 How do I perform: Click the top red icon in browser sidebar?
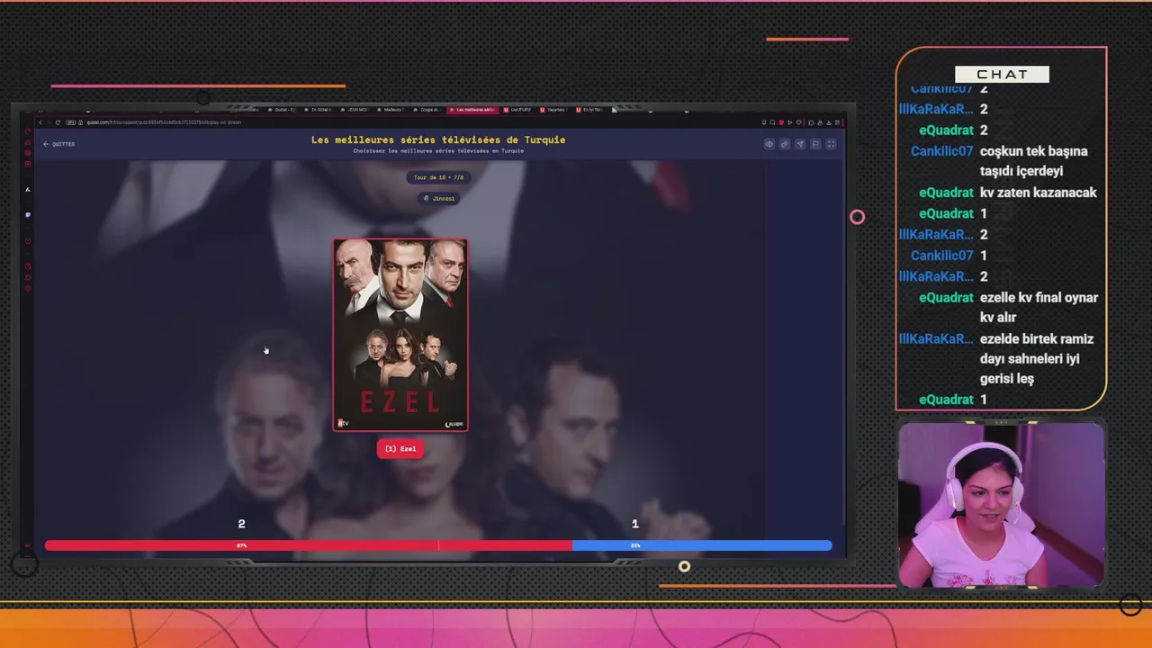point(27,130)
